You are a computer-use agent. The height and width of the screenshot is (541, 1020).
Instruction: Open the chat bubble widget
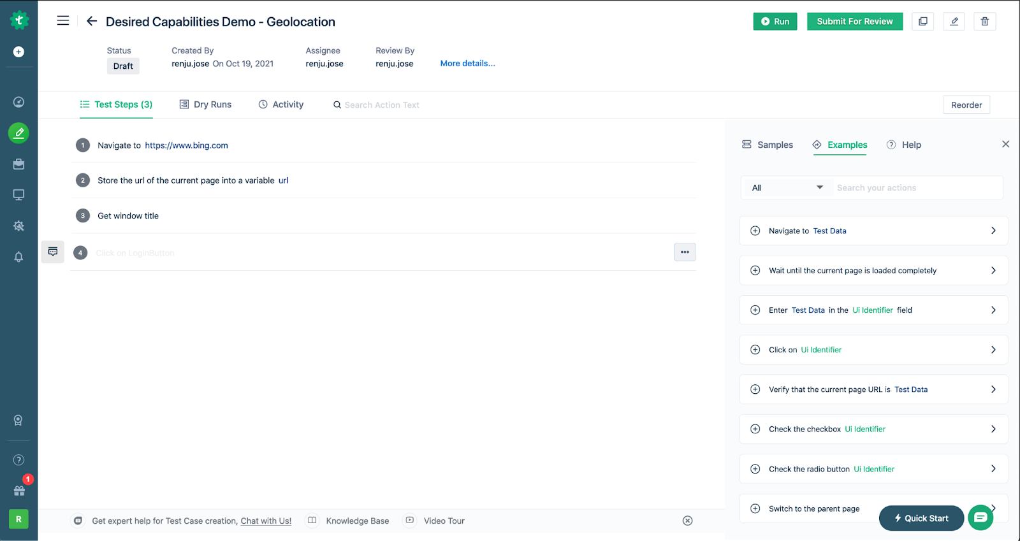pyautogui.click(x=980, y=517)
